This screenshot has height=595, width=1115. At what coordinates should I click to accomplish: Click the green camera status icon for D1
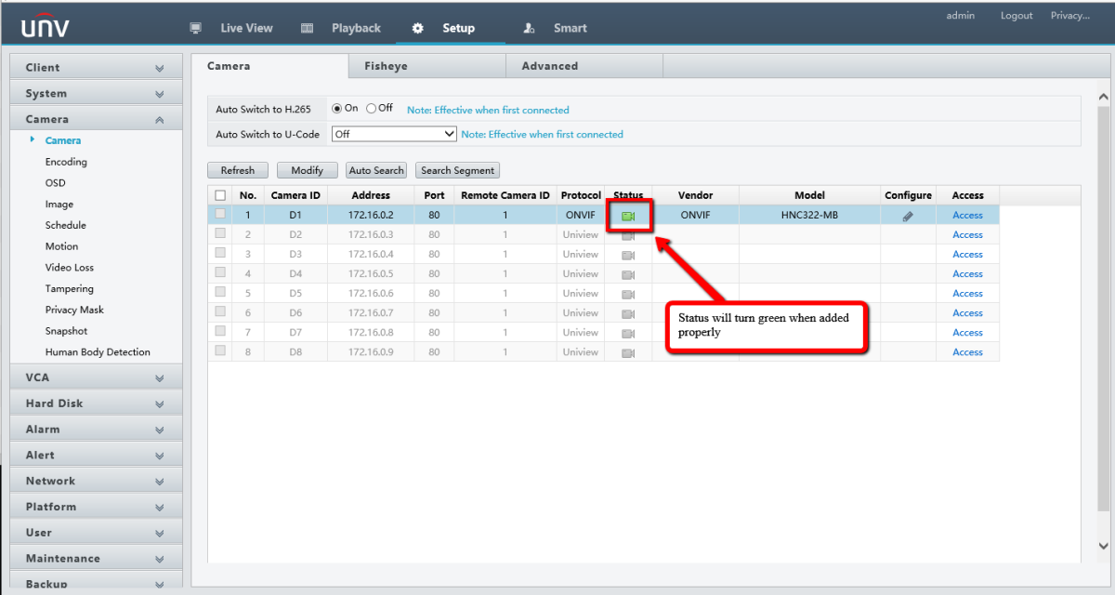[x=629, y=214]
